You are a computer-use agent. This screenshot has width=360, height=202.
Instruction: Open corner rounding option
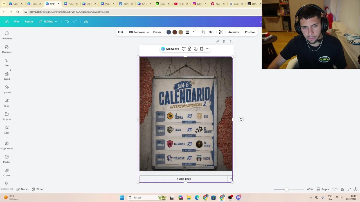pos(194,32)
